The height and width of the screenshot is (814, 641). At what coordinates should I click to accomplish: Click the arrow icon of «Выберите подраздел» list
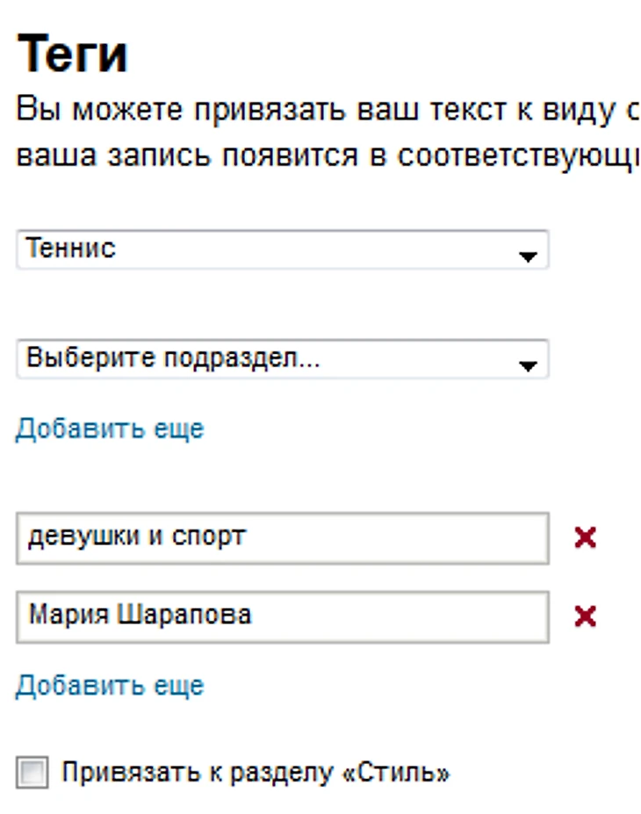pyautogui.click(x=528, y=366)
